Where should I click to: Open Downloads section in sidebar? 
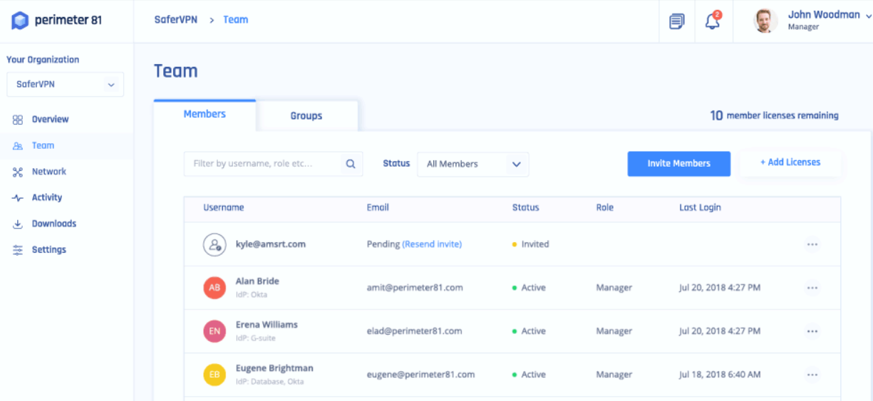click(x=54, y=224)
